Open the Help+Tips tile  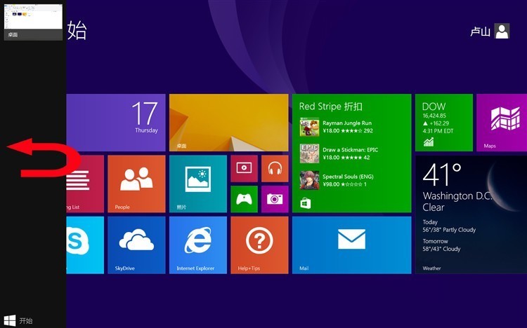[x=259, y=245]
